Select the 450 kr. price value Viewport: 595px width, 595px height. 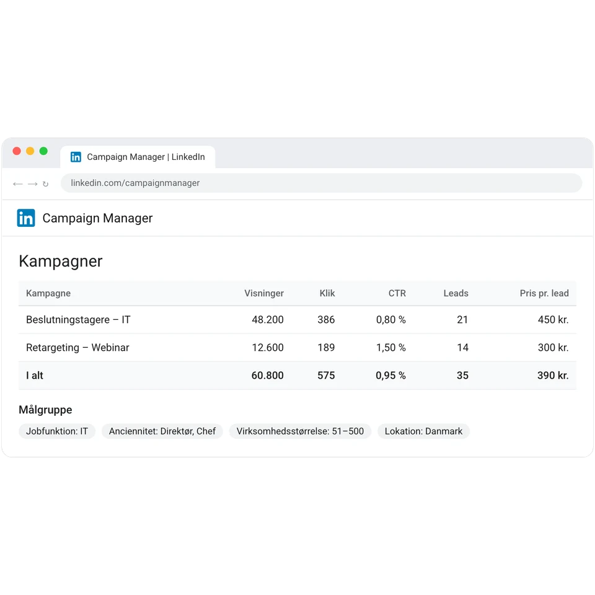coord(553,320)
